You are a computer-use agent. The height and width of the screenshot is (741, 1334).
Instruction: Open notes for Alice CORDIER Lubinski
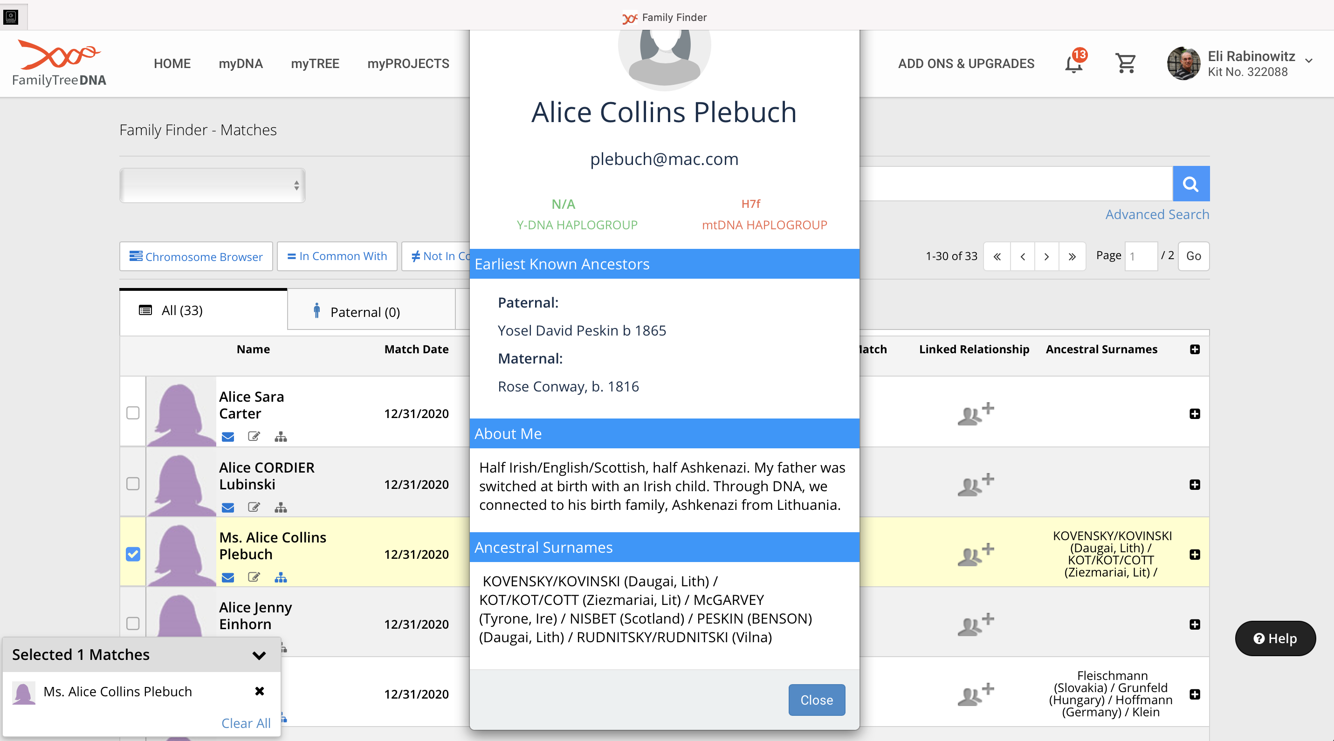point(254,507)
